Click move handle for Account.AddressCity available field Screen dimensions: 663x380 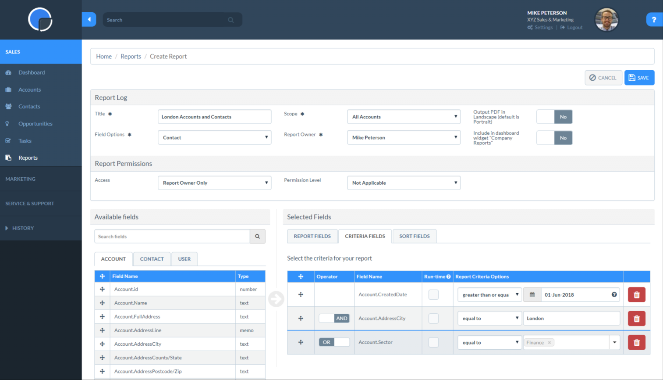coord(102,344)
